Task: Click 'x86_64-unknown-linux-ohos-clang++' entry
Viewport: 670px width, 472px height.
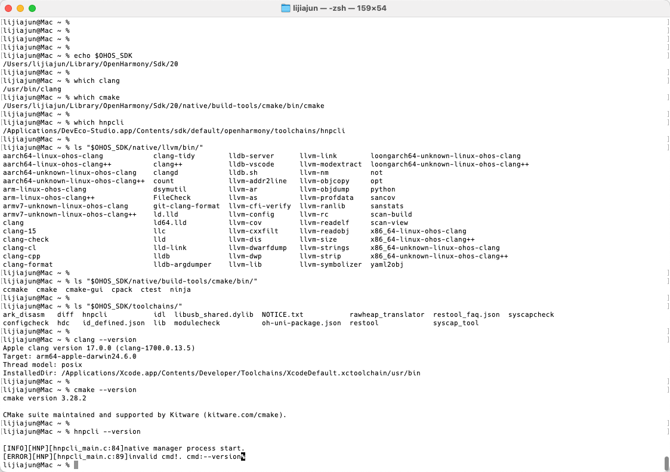Action: (440, 256)
